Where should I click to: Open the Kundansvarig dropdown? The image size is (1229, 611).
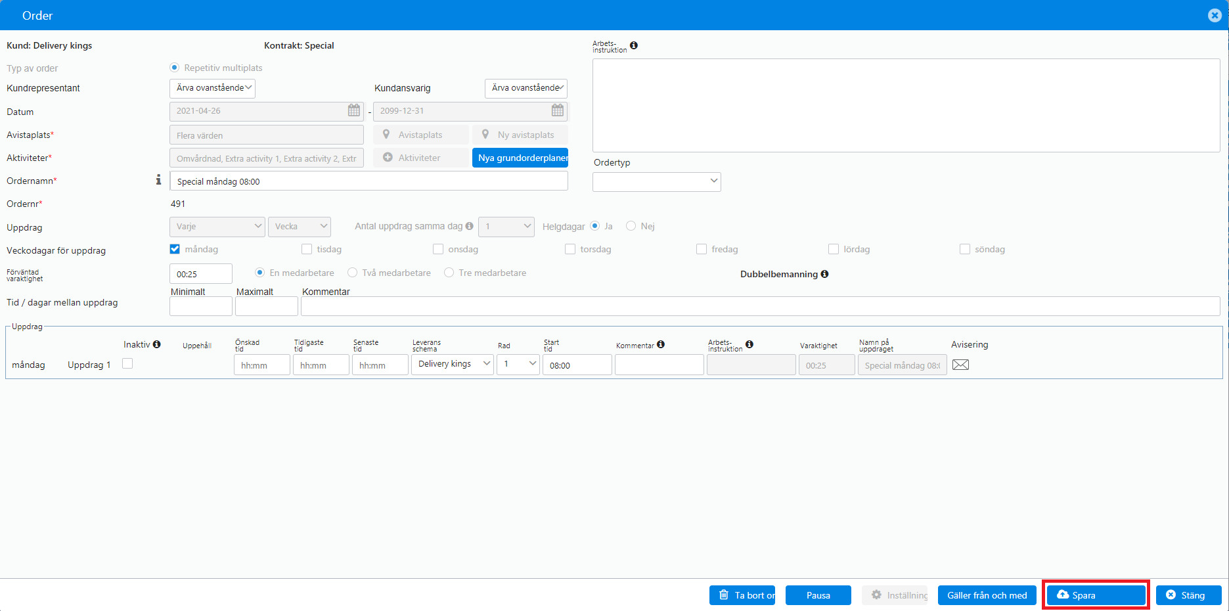click(x=526, y=88)
